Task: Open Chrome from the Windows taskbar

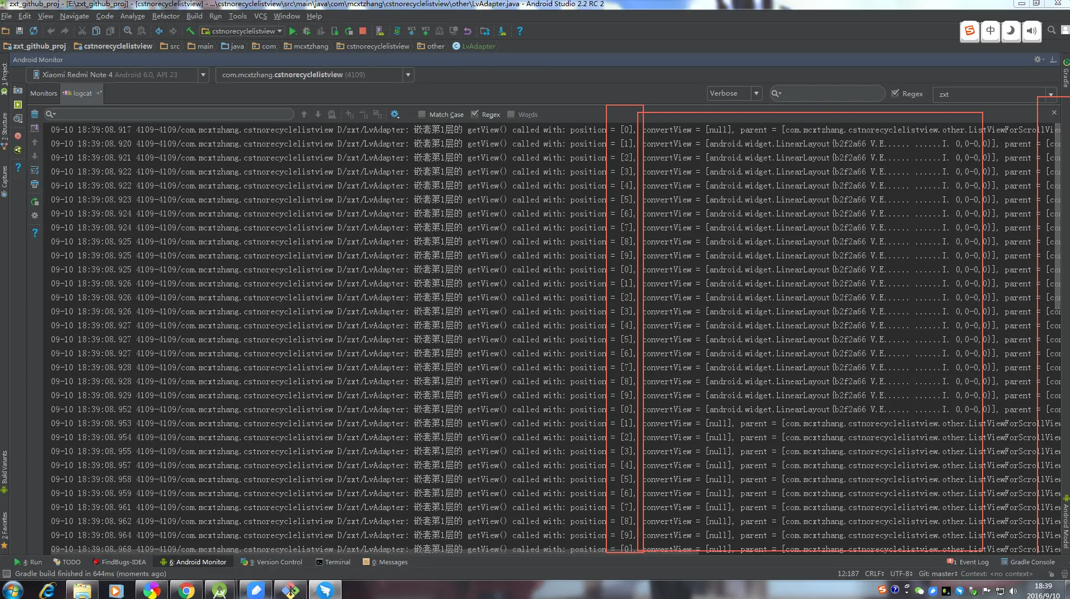Action: coord(186,590)
